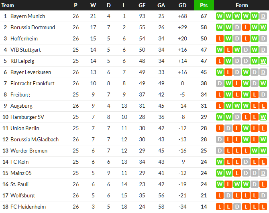Open the Bayer Leverkusen team link
269x213 pixels.
(x=31, y=72)
